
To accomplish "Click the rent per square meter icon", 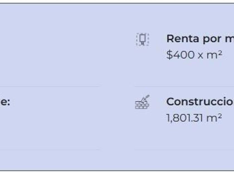I will pyautogui.click(x=142, y=39).
